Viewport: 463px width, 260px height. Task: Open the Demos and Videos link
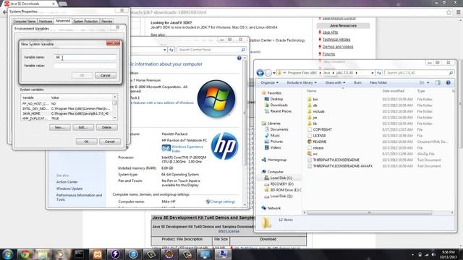pyautogui.click(x=338, y=47)
